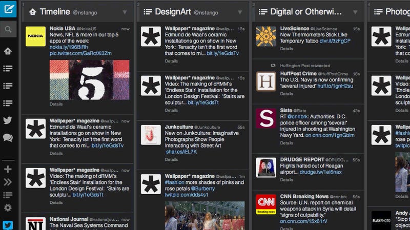Click the blue Twitter logo at sidebar bottom
Image resolution: width=410 pixels, height=230 pixels.
pos(8,225)
